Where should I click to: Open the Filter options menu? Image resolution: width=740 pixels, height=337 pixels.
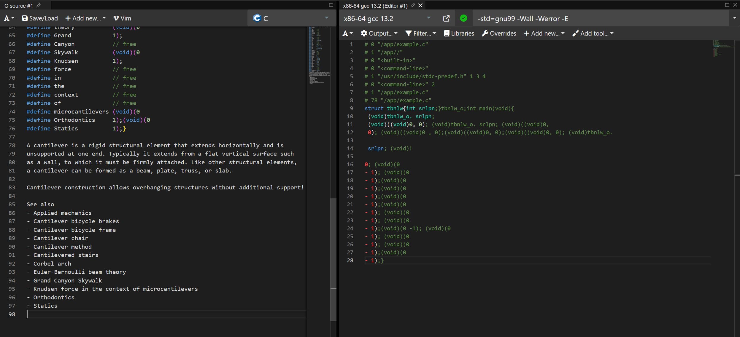(x=421, y=33)
